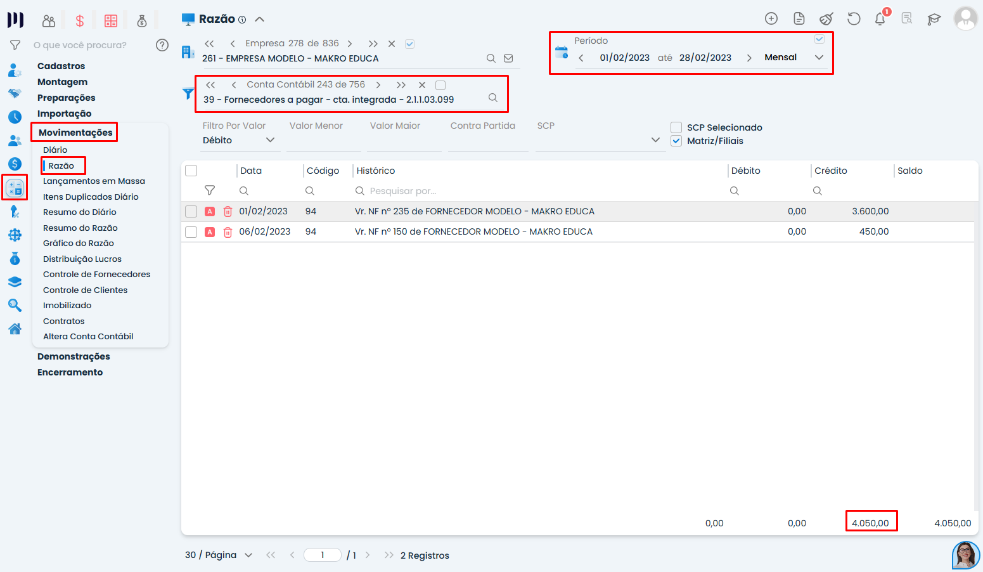Delete the 01/02/2023 entry with trash icon
Image resolution: width=983 pixels, height=572 pixels.
pos(228,212)
